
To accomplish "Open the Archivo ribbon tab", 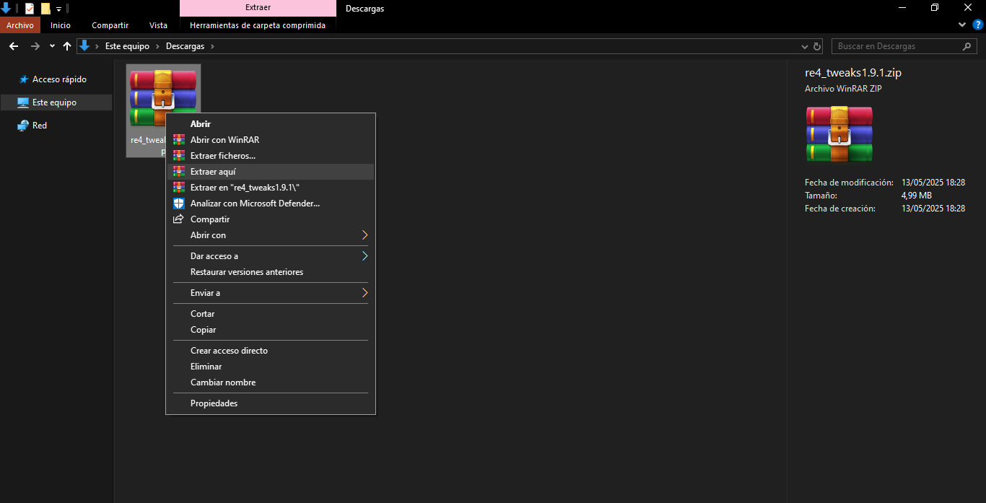I will (x=20, y=25).
